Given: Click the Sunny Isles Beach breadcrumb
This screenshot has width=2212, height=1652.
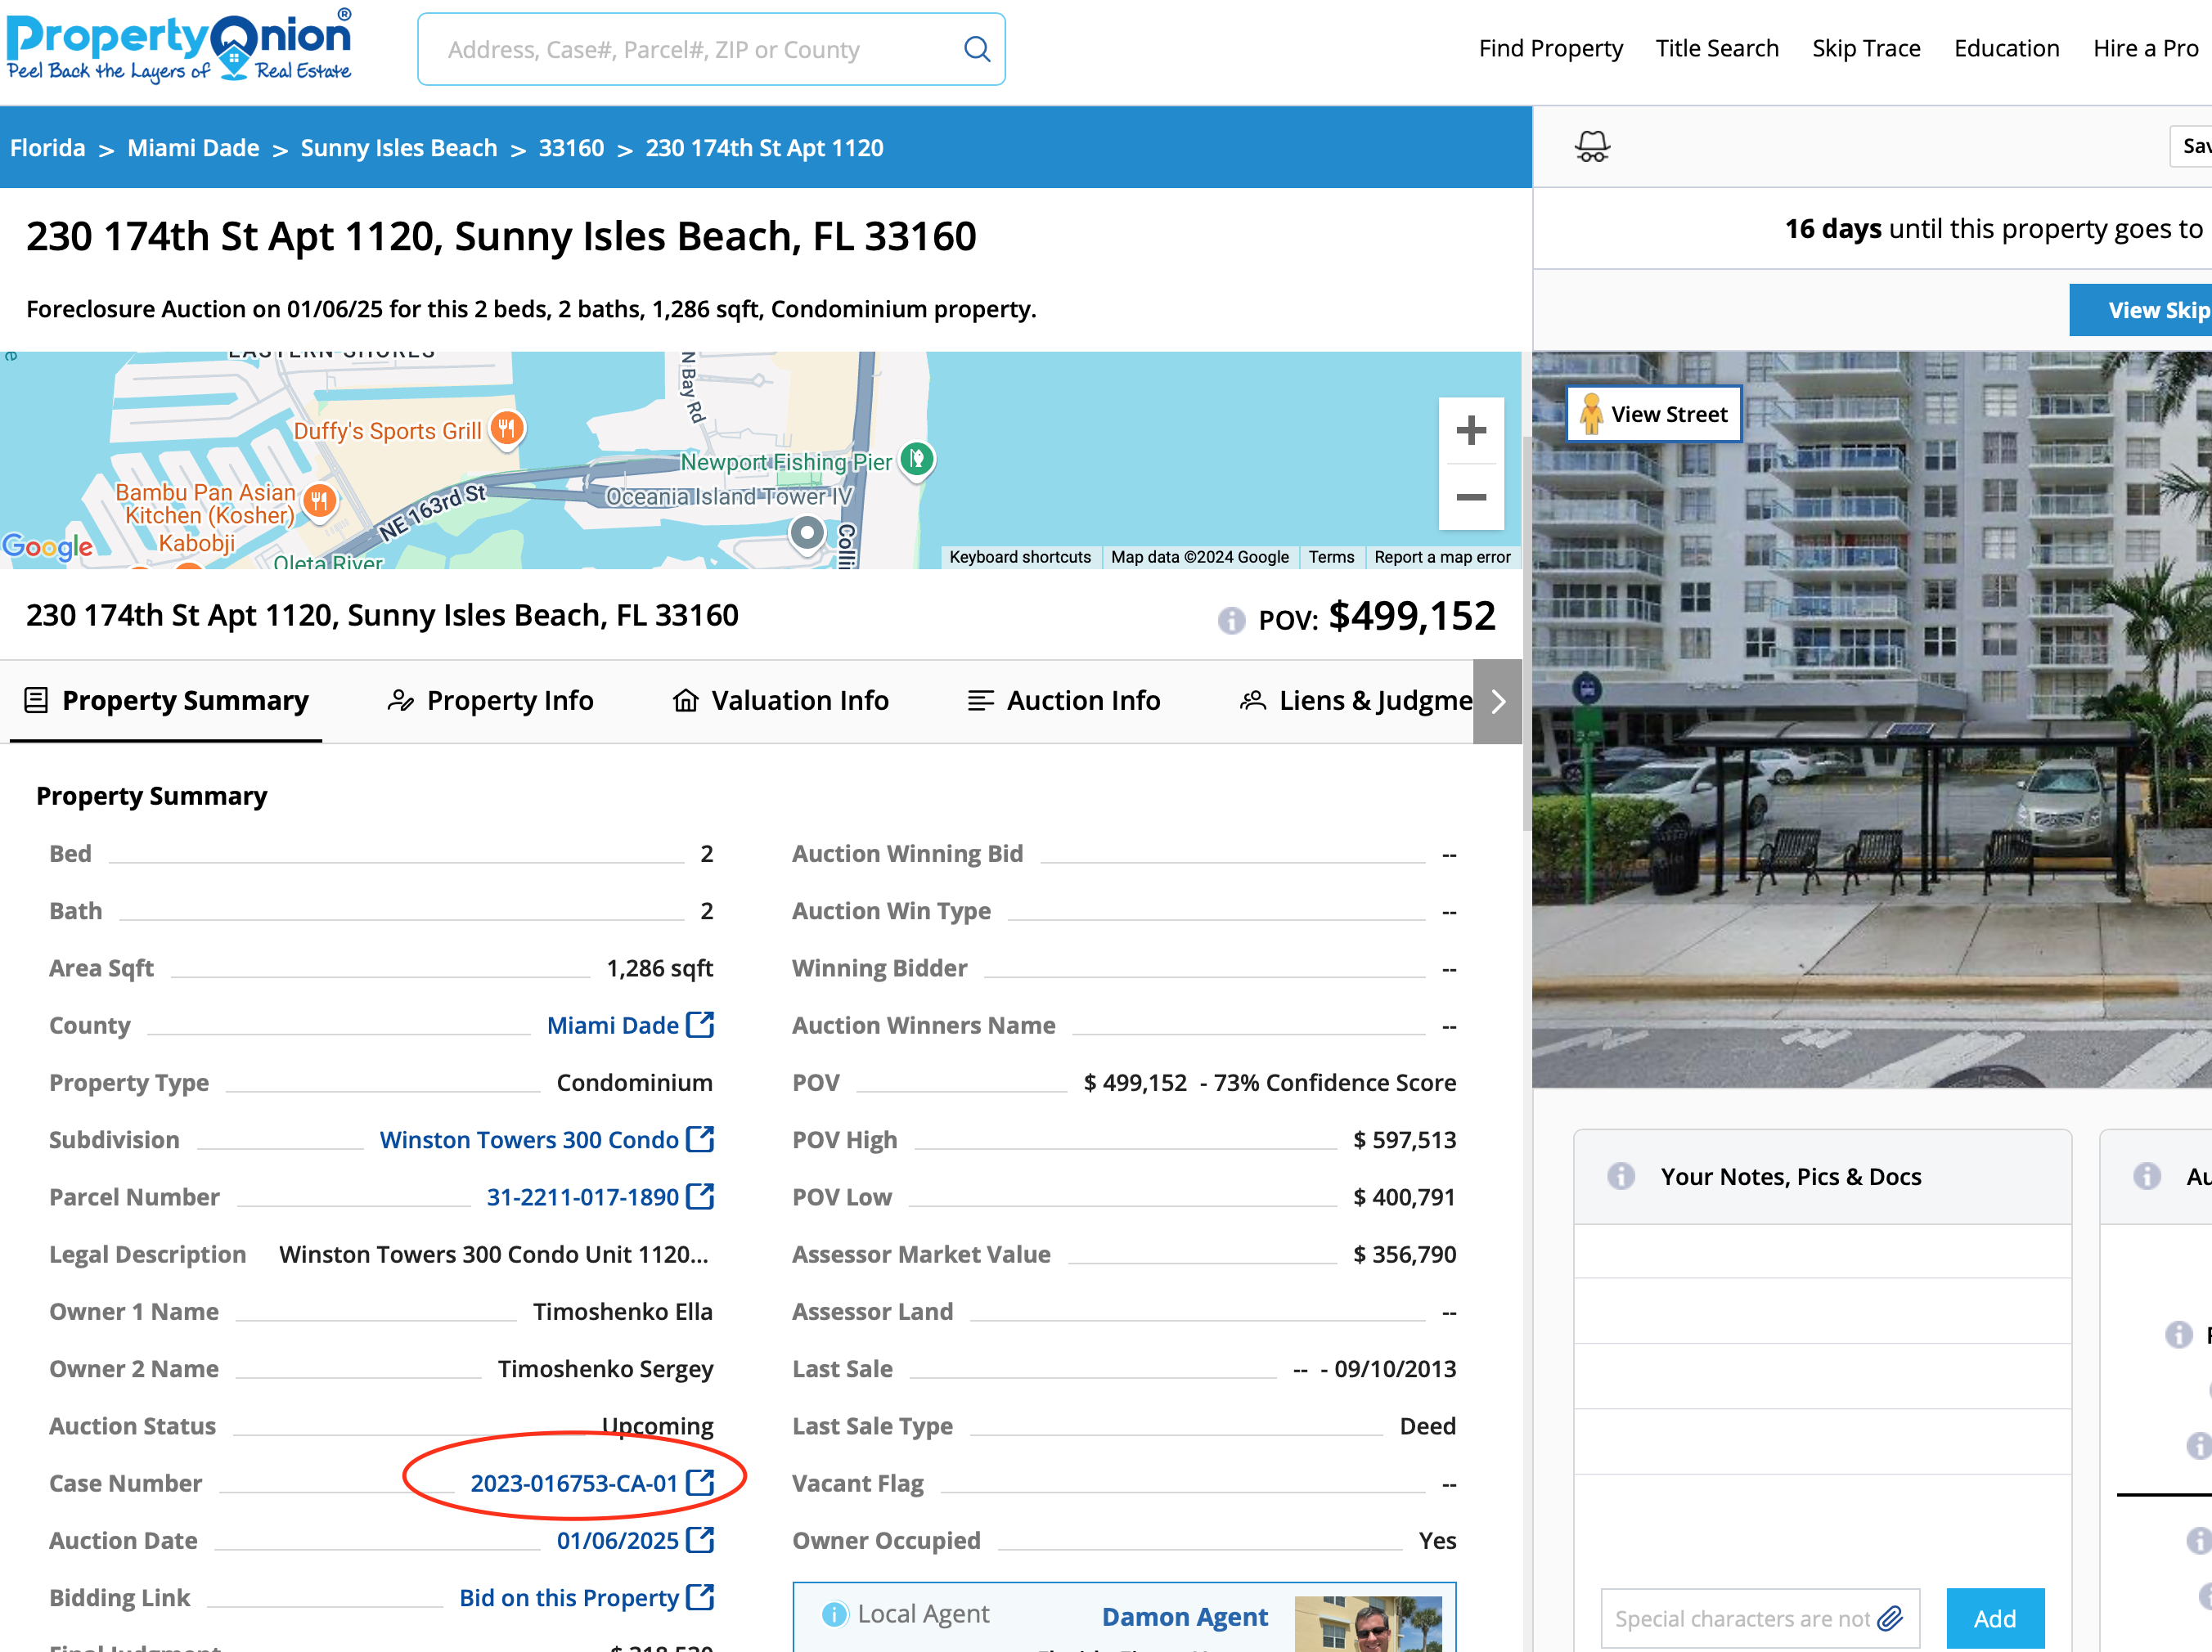Looking at the screenshot, I should pyautogui.click(x=399, y=148).
